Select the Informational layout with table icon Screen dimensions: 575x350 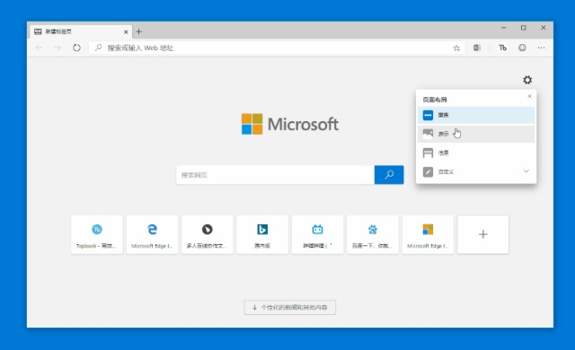(x=476, y=153)
